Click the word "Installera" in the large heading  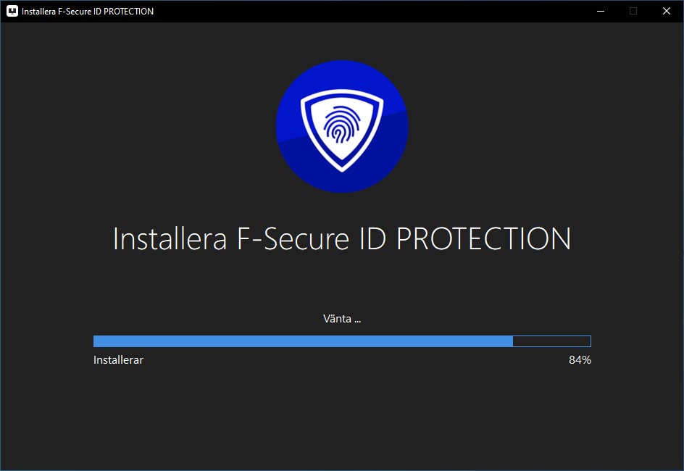pyautogui.click(x=170, y=240)
